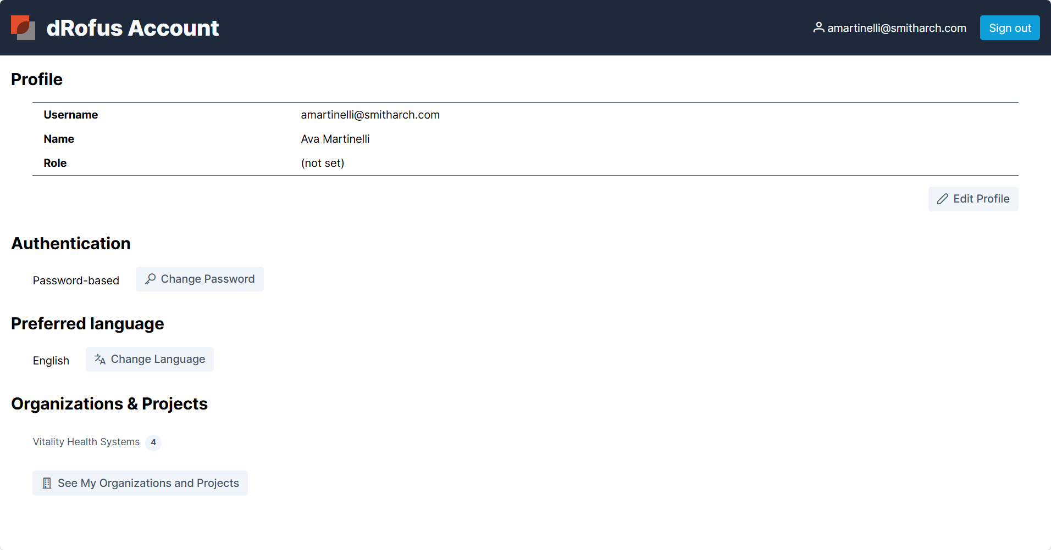This screenshot has width=1051, height=550.
Task: Click the dRofus logo icon
Action: pos(23,27)
